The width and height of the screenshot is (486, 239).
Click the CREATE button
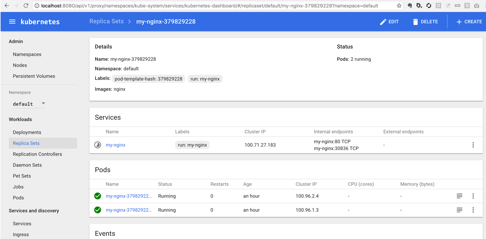pyautogui.click(x=469, y=22)
